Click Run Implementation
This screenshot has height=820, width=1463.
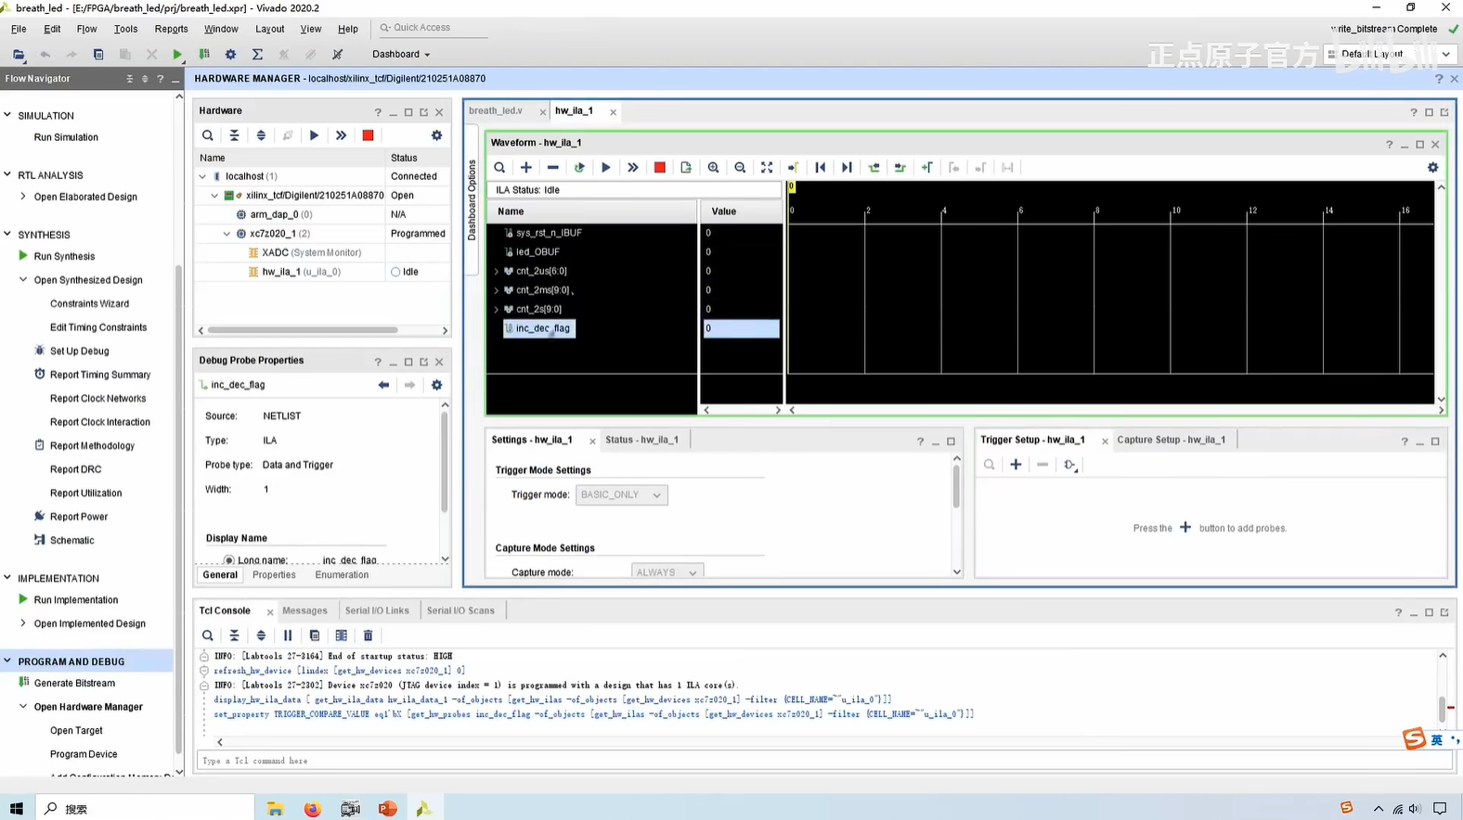(x=76, y=600)
